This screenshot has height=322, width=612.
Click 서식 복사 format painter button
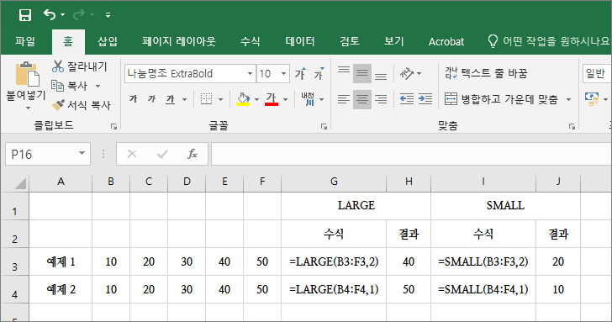click(82, 104)
